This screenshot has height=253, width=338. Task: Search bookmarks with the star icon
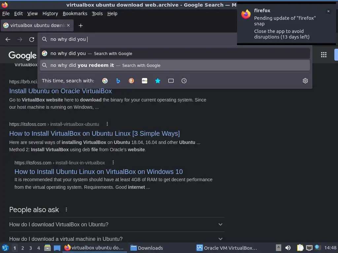(x=158, y=81)
